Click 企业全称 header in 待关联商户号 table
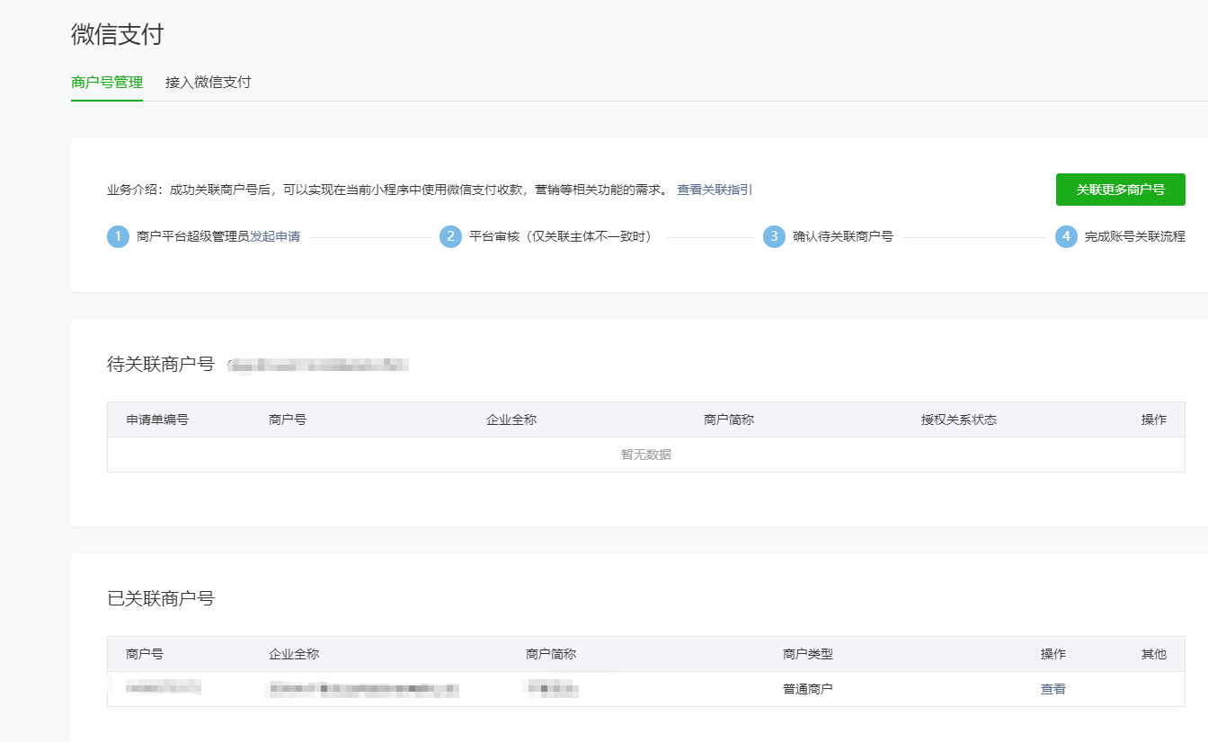The width and height of the screenshot is (1208, 742). click(x=511, y=420)
